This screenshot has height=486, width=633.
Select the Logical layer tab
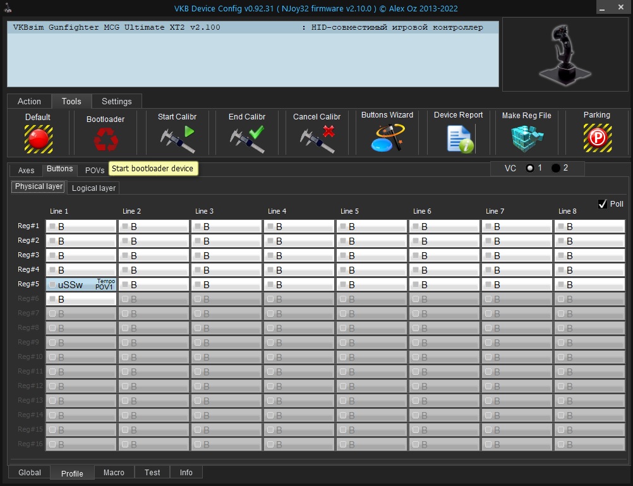[93, 188]
